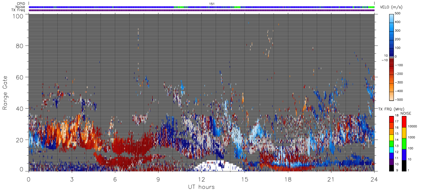Click the 12 tick on UT hours axis
Screen dimensions: 421x194
coord(202,179)
